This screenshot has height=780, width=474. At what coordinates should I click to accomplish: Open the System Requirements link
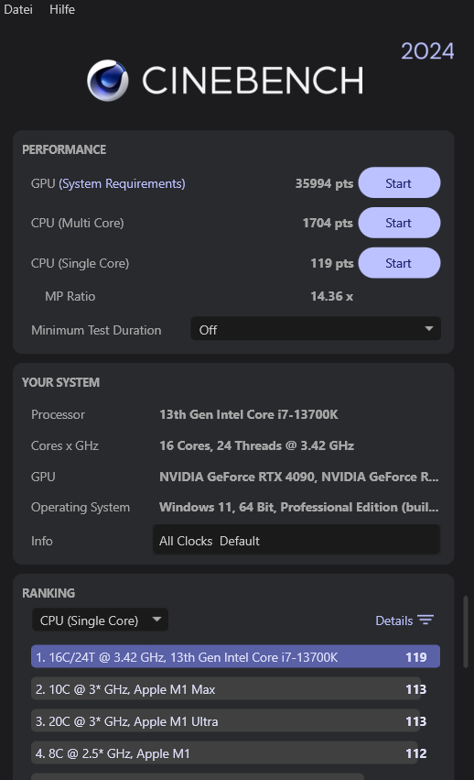tap(122, 183)
